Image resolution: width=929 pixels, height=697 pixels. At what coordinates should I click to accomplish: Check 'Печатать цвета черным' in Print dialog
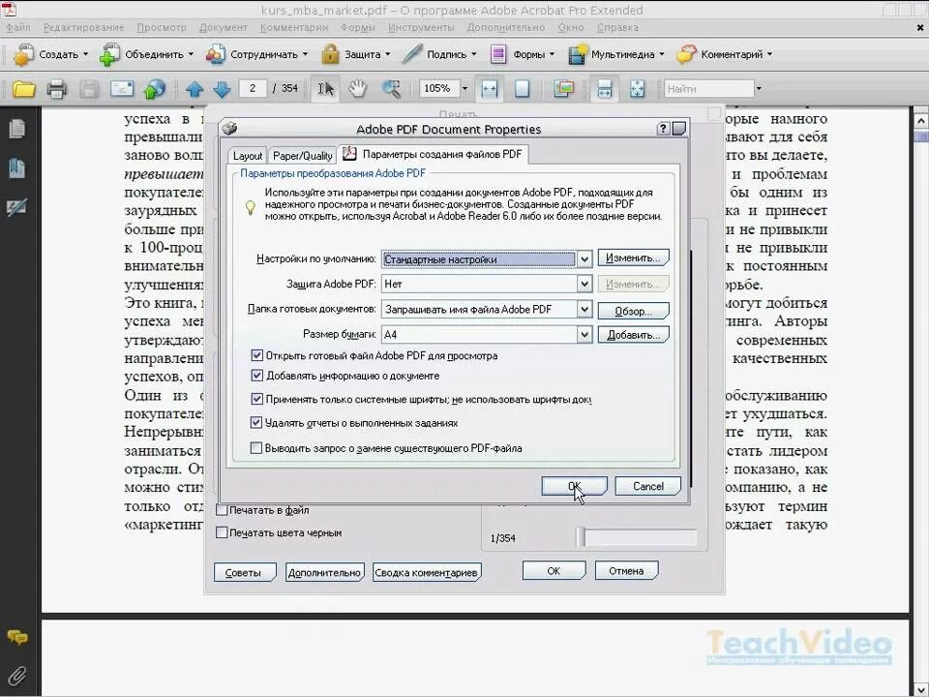pos(222,532)
